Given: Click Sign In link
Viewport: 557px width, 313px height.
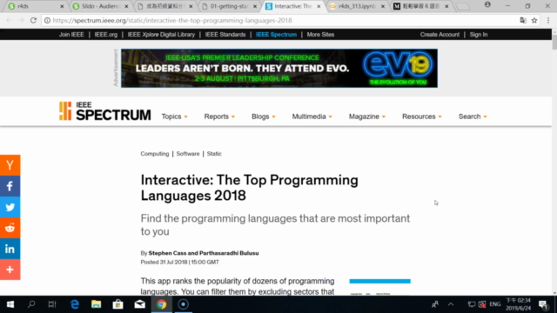Looking at the screenshot, I should (479, 35).
